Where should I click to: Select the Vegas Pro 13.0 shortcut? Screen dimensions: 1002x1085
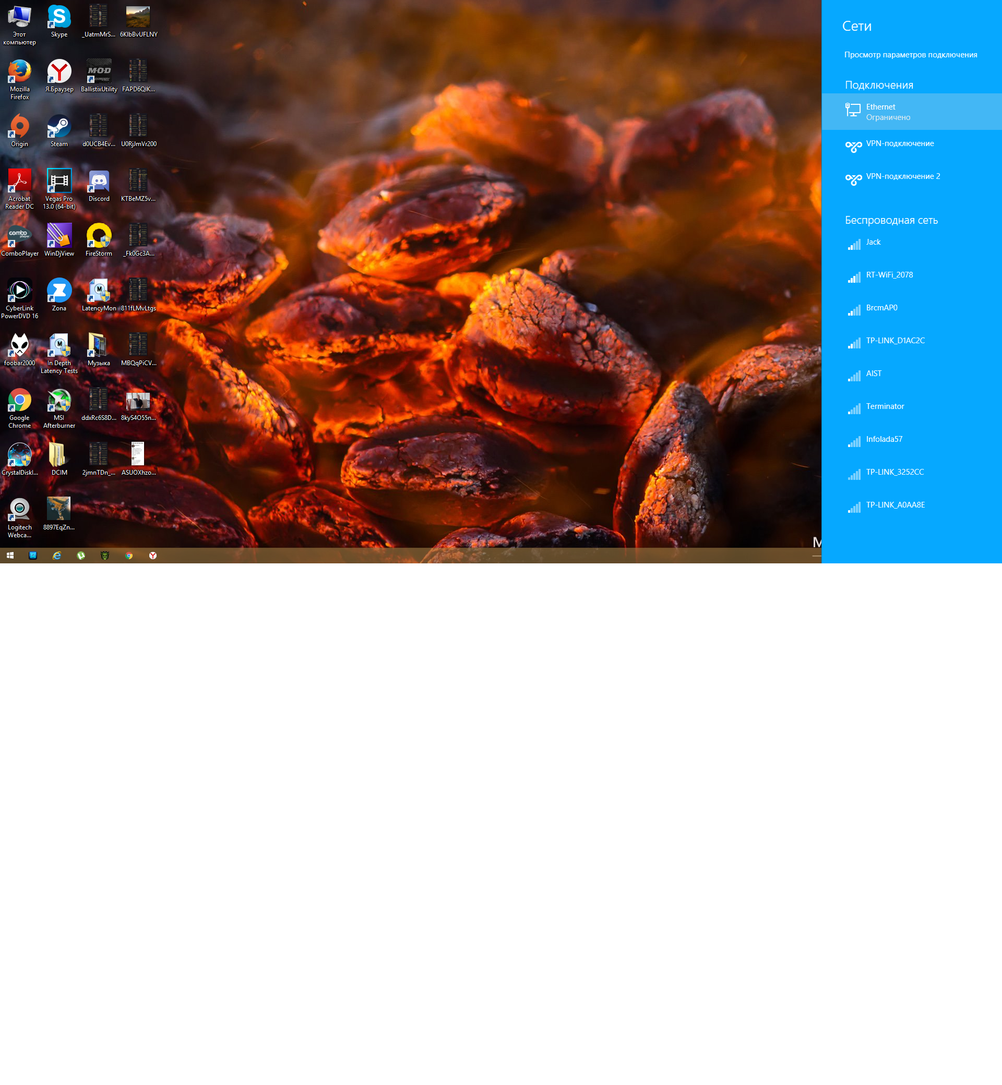click(x=59, y=182)
